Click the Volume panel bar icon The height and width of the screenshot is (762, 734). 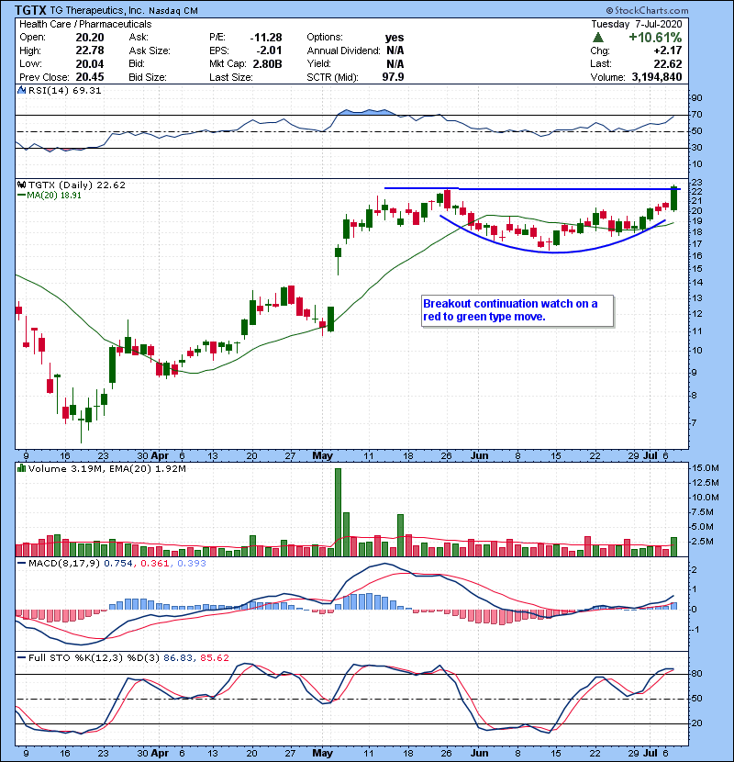(x=21, y=468)
